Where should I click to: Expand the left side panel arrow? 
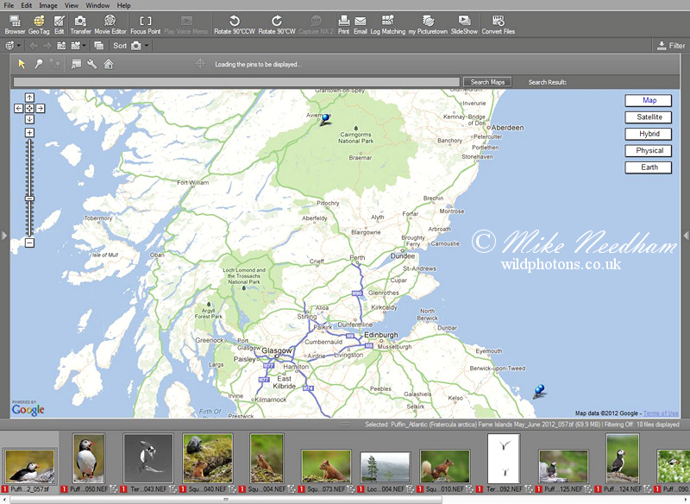pyautogui.click(x=4, y=236)
